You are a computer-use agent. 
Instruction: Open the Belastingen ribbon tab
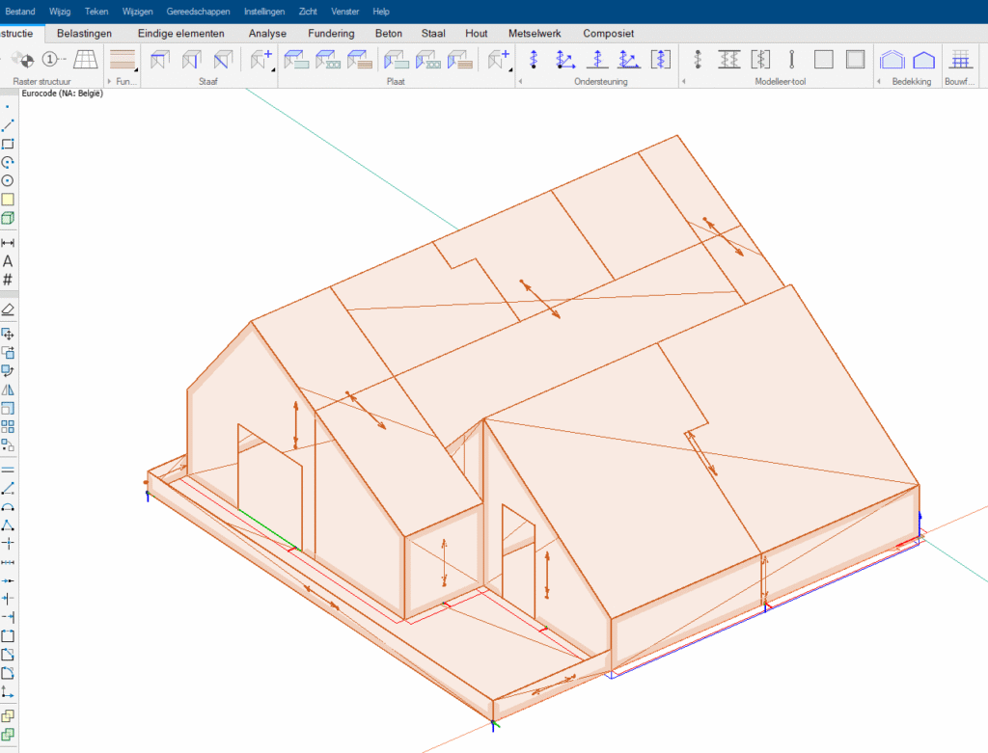(x=85, y=33)
